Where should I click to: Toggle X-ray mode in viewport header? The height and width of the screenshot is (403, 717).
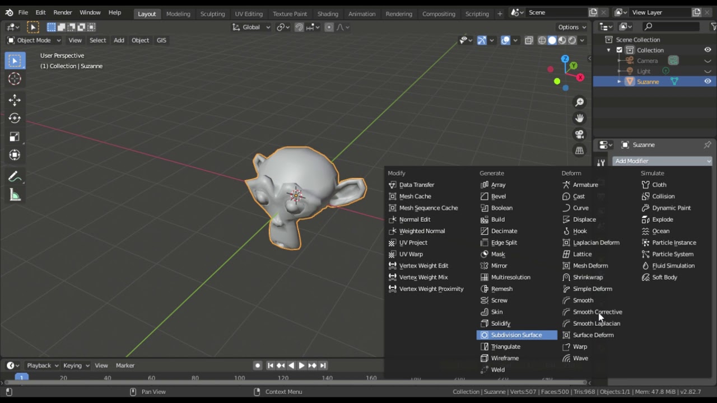[528, 40]
